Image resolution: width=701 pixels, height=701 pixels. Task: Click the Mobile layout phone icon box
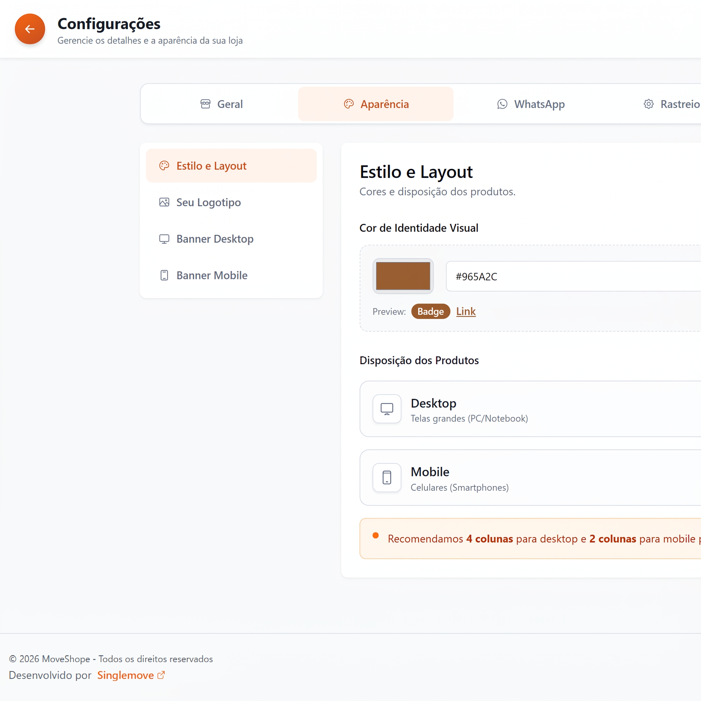387,477
